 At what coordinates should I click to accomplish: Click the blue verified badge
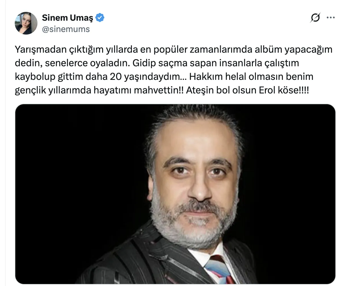(100, 18)
